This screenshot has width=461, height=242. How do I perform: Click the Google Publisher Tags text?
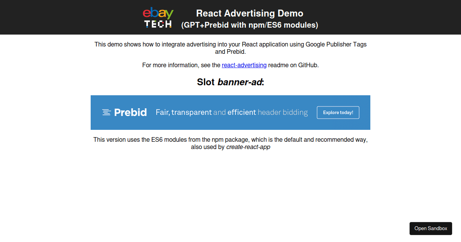(x=336, y=44)
